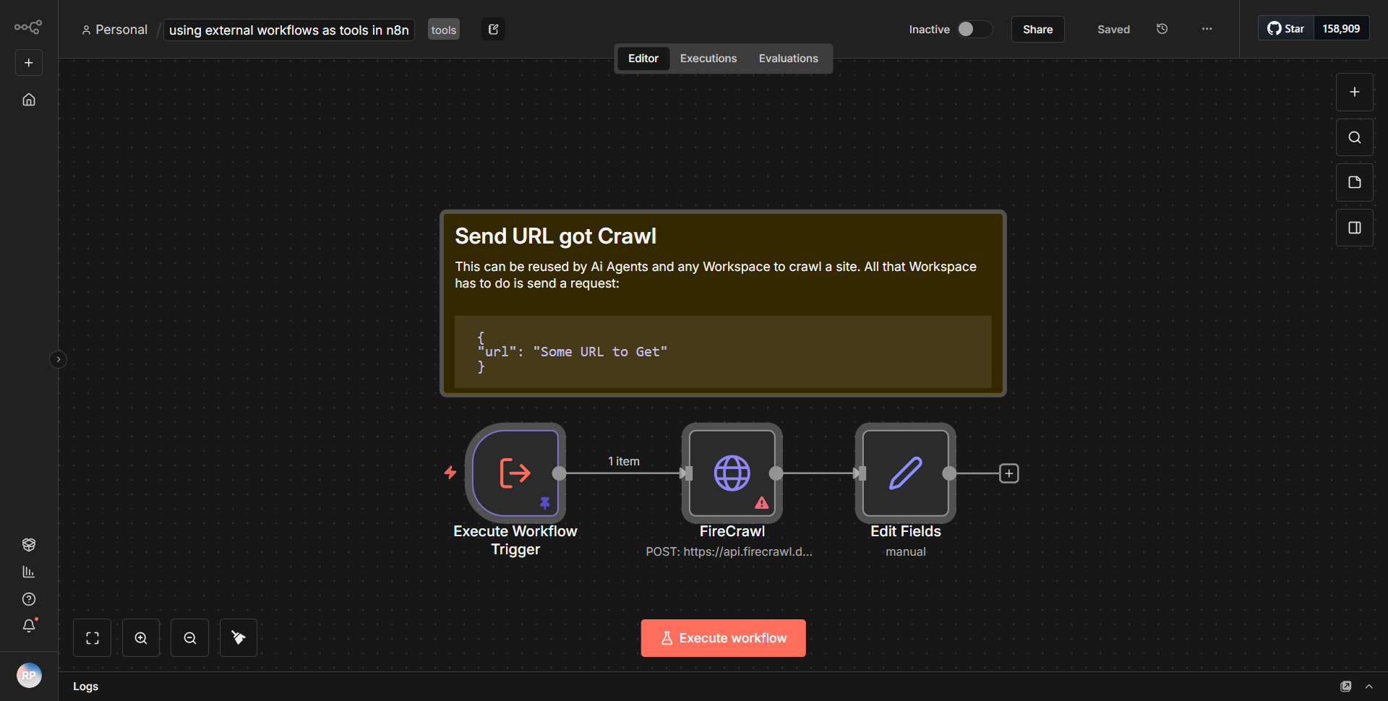Click the 'manual' subtitle under Edit Fields

[906, 551]
